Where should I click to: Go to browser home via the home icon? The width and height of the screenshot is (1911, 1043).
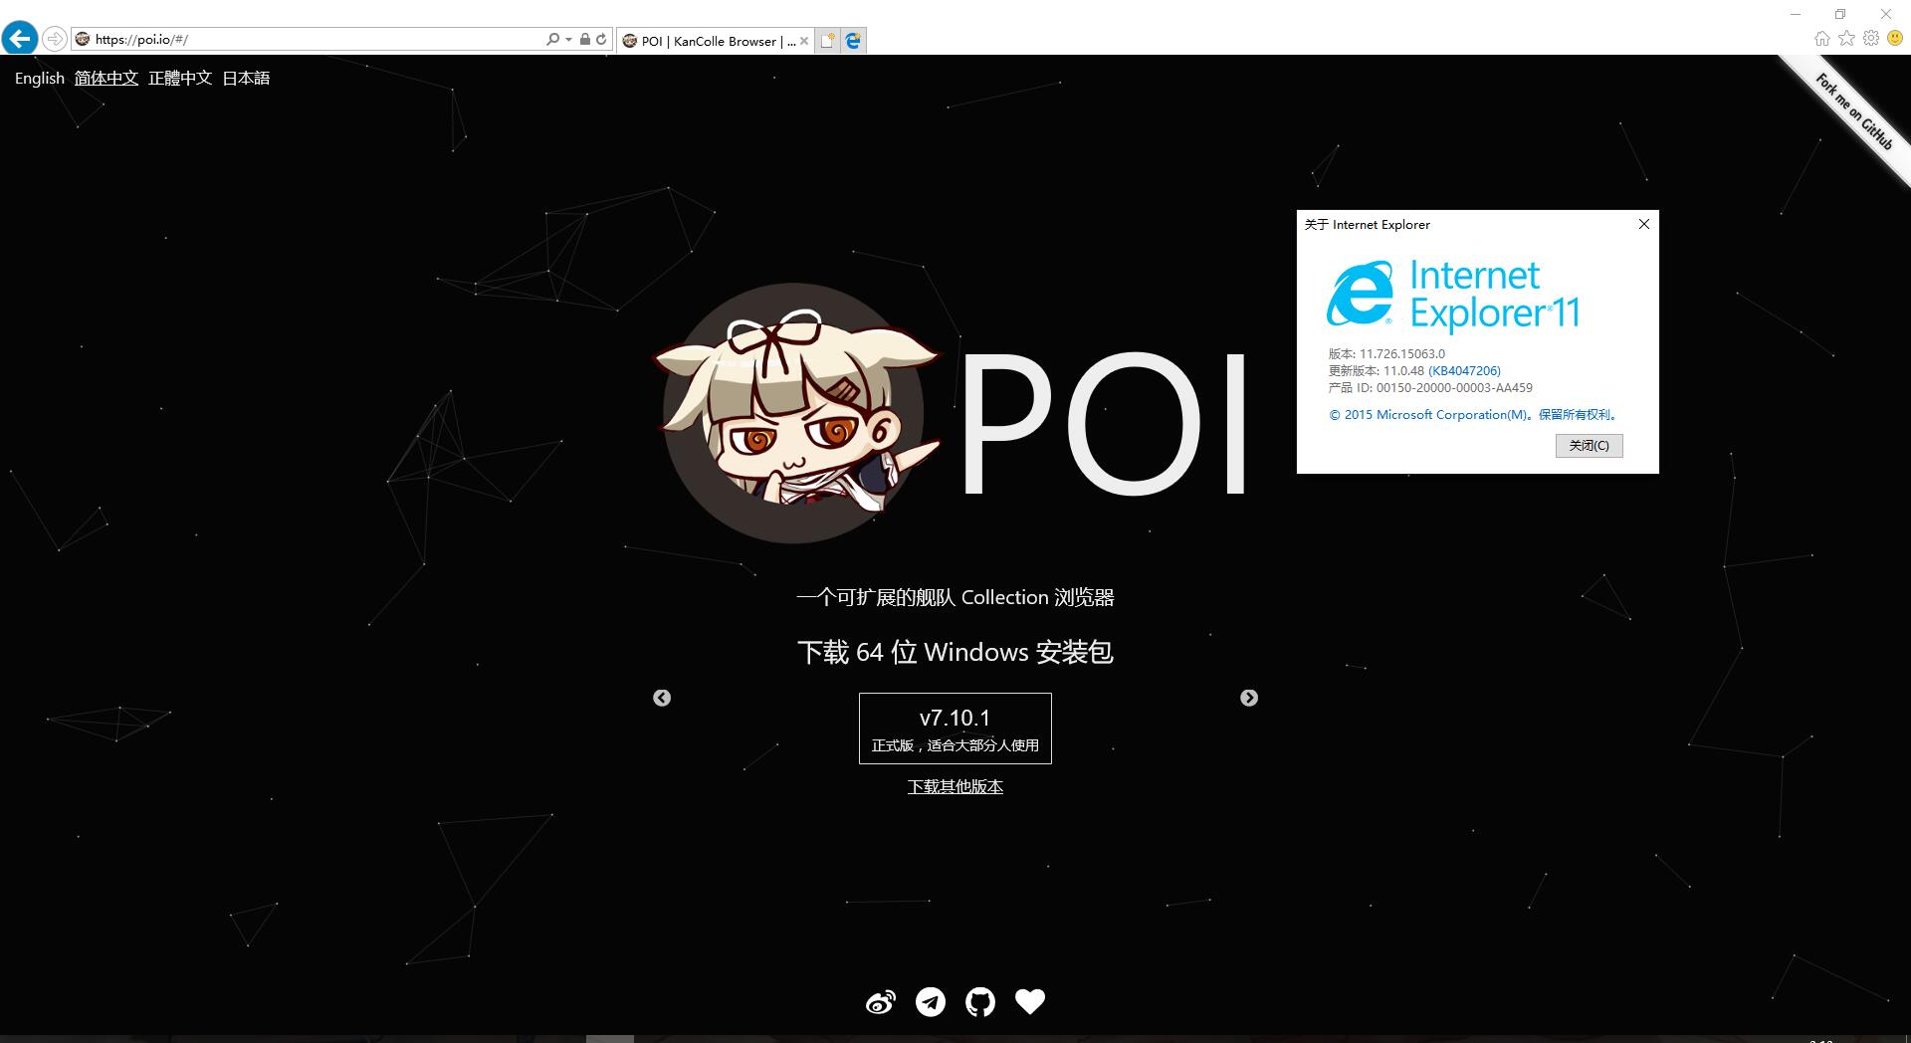point(1822,39)
